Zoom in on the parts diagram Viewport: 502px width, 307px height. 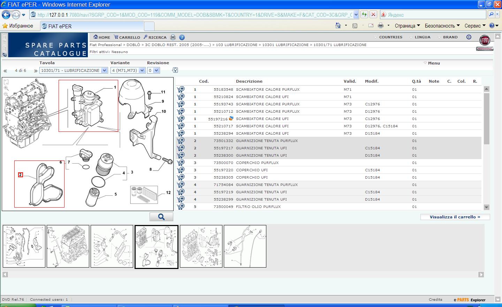click(6, 89)
